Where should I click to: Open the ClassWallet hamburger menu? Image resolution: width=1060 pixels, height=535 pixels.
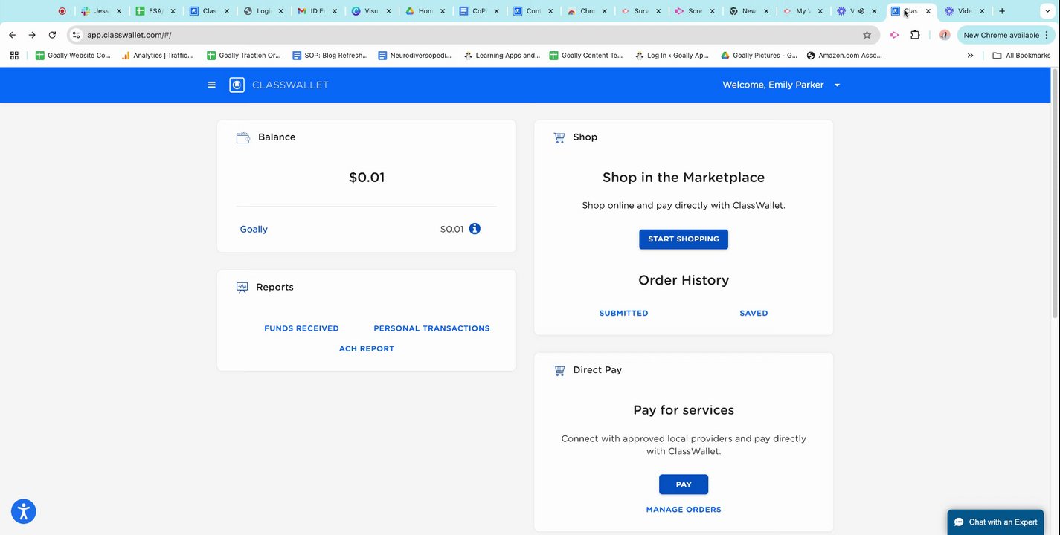[x=212, y=85]
